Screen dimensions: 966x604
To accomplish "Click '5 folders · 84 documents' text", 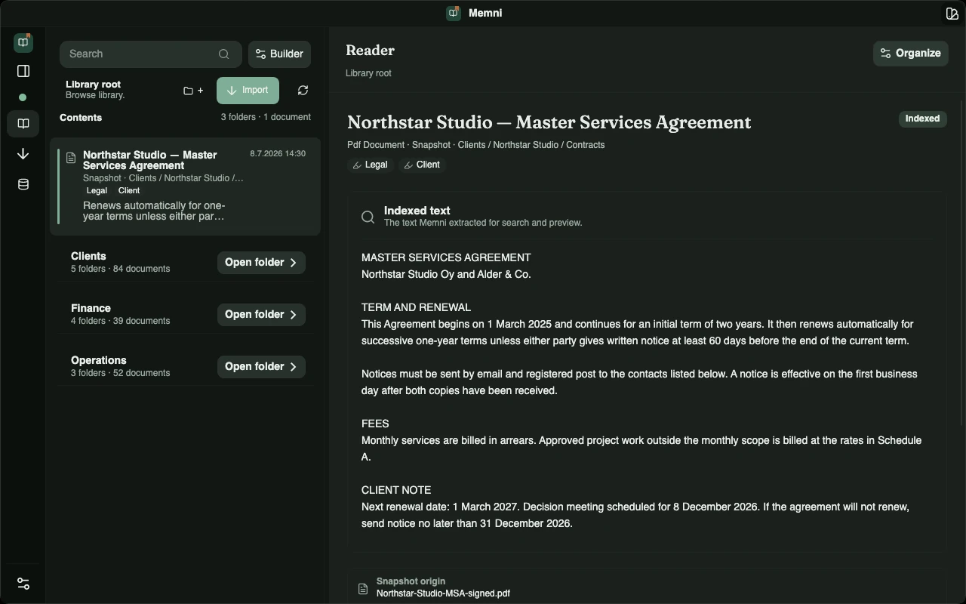I will tap(120, 269).
